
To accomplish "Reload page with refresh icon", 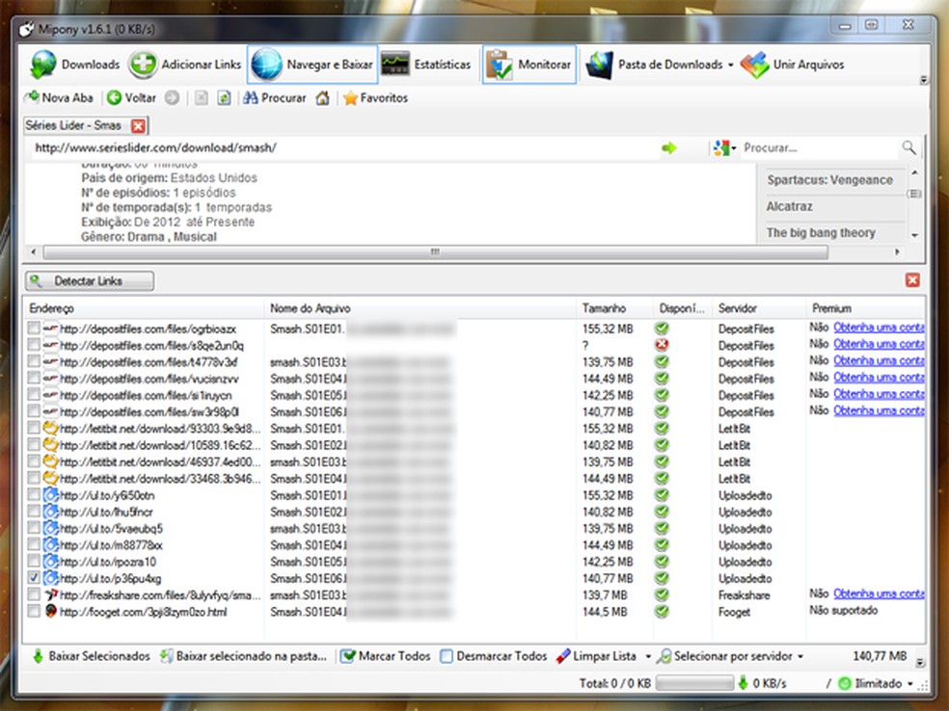I will [x=224, y=98].
